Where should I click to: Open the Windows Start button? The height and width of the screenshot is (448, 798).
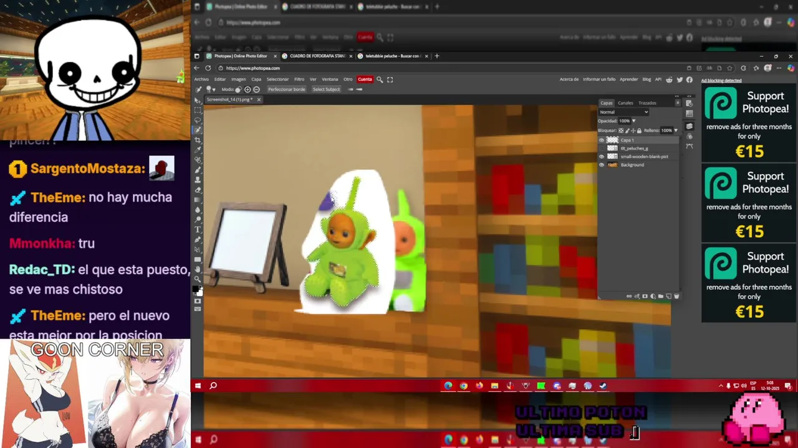(x=198, y=386)
